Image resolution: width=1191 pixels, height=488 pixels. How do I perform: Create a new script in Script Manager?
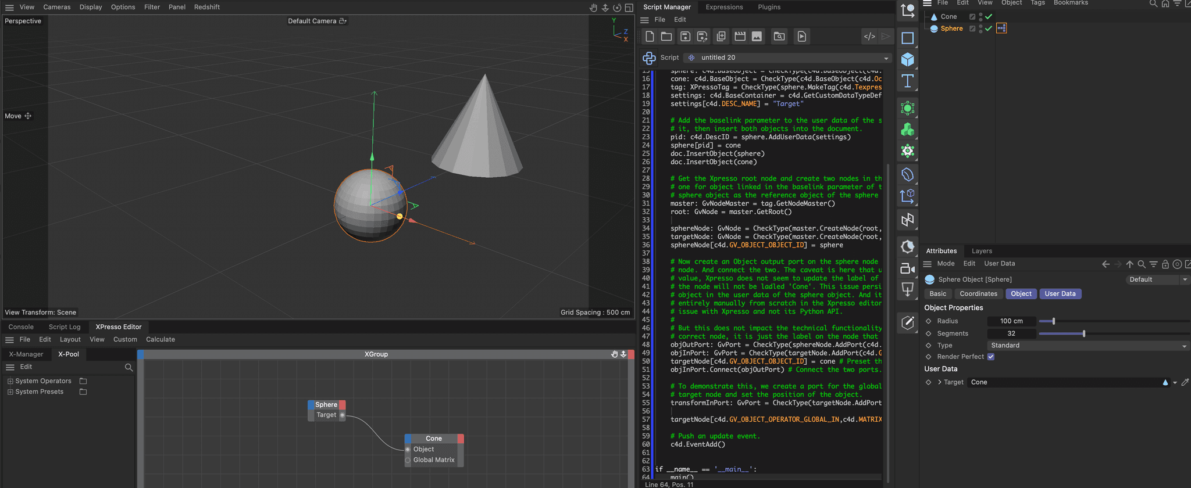pos(650,37)
